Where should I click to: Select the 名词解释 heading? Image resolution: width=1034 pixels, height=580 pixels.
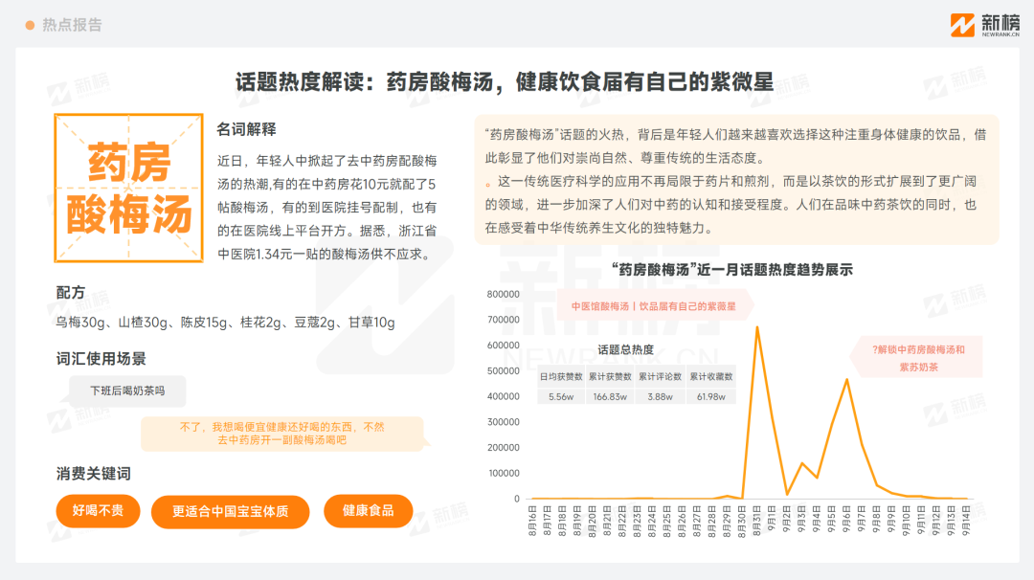(x=246, y=129)
